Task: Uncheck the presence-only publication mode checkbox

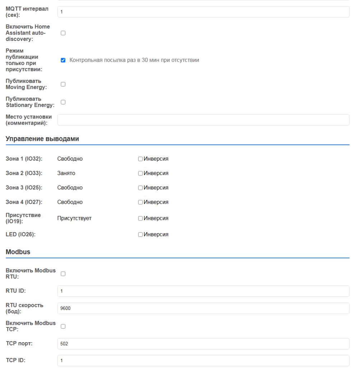Action: 63,60
